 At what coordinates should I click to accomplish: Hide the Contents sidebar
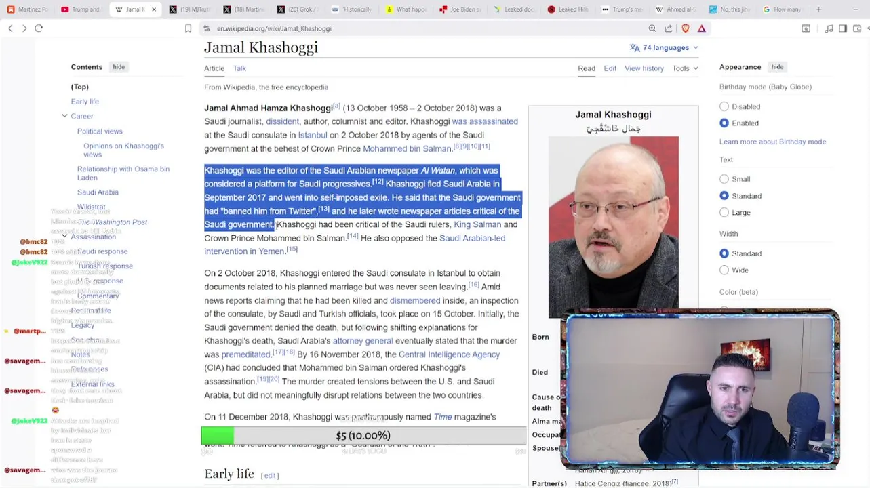click(119, 67)
